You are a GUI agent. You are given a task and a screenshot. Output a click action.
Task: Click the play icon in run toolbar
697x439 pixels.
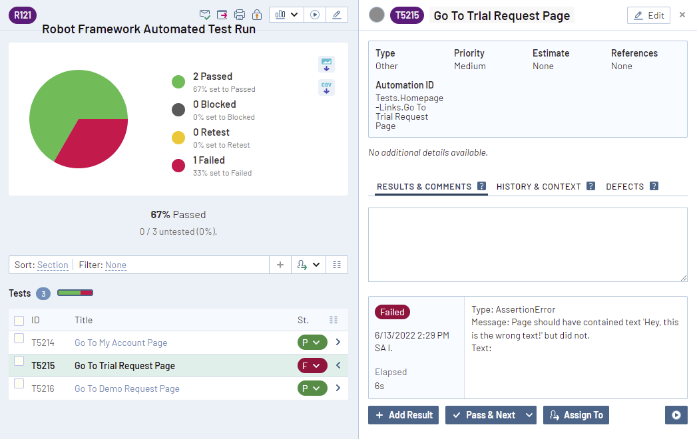tap(315, 15)
